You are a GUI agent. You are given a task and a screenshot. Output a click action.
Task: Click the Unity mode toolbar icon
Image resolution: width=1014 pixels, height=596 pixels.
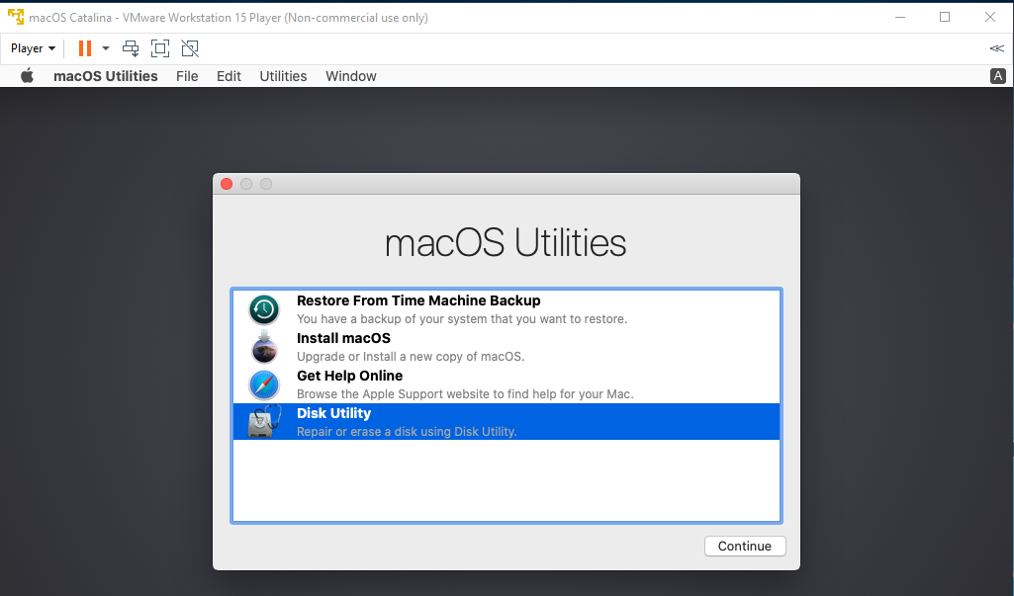tap(190, 48)
